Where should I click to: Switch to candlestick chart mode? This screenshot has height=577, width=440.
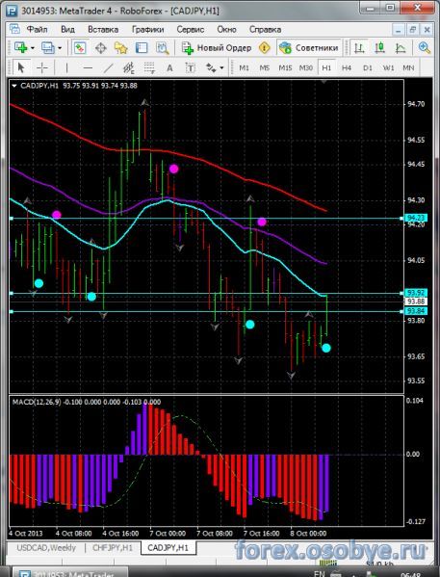(379, 48)
